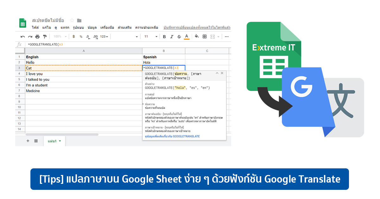
Task: Format as currency (฿)
Action: point(74,37)
